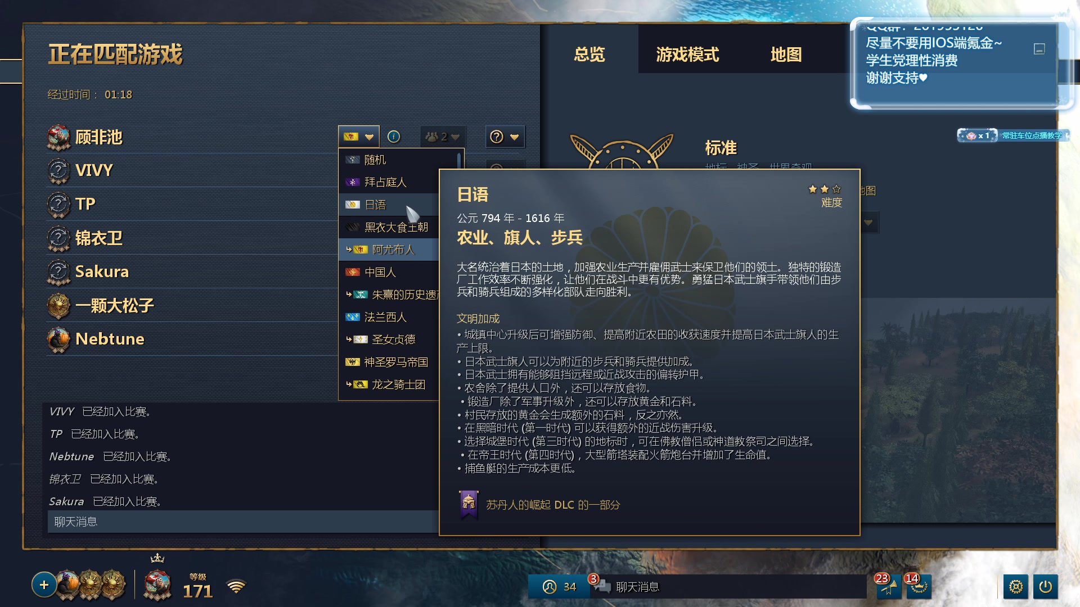The width and height of the screenshot is (1080, 607).
Task: Expand the question mark color dropdown
Action: (505, 137)
